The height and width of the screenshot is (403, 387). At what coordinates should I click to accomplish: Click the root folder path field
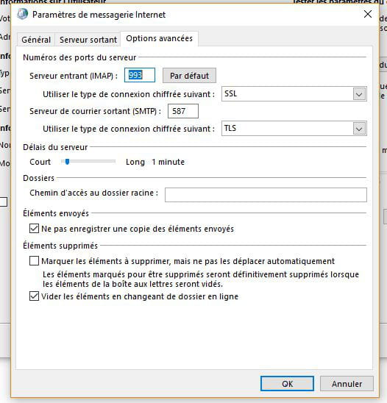coord(266,195)
